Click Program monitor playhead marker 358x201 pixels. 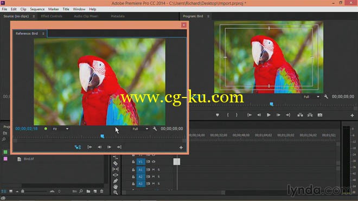pos(271,104)
